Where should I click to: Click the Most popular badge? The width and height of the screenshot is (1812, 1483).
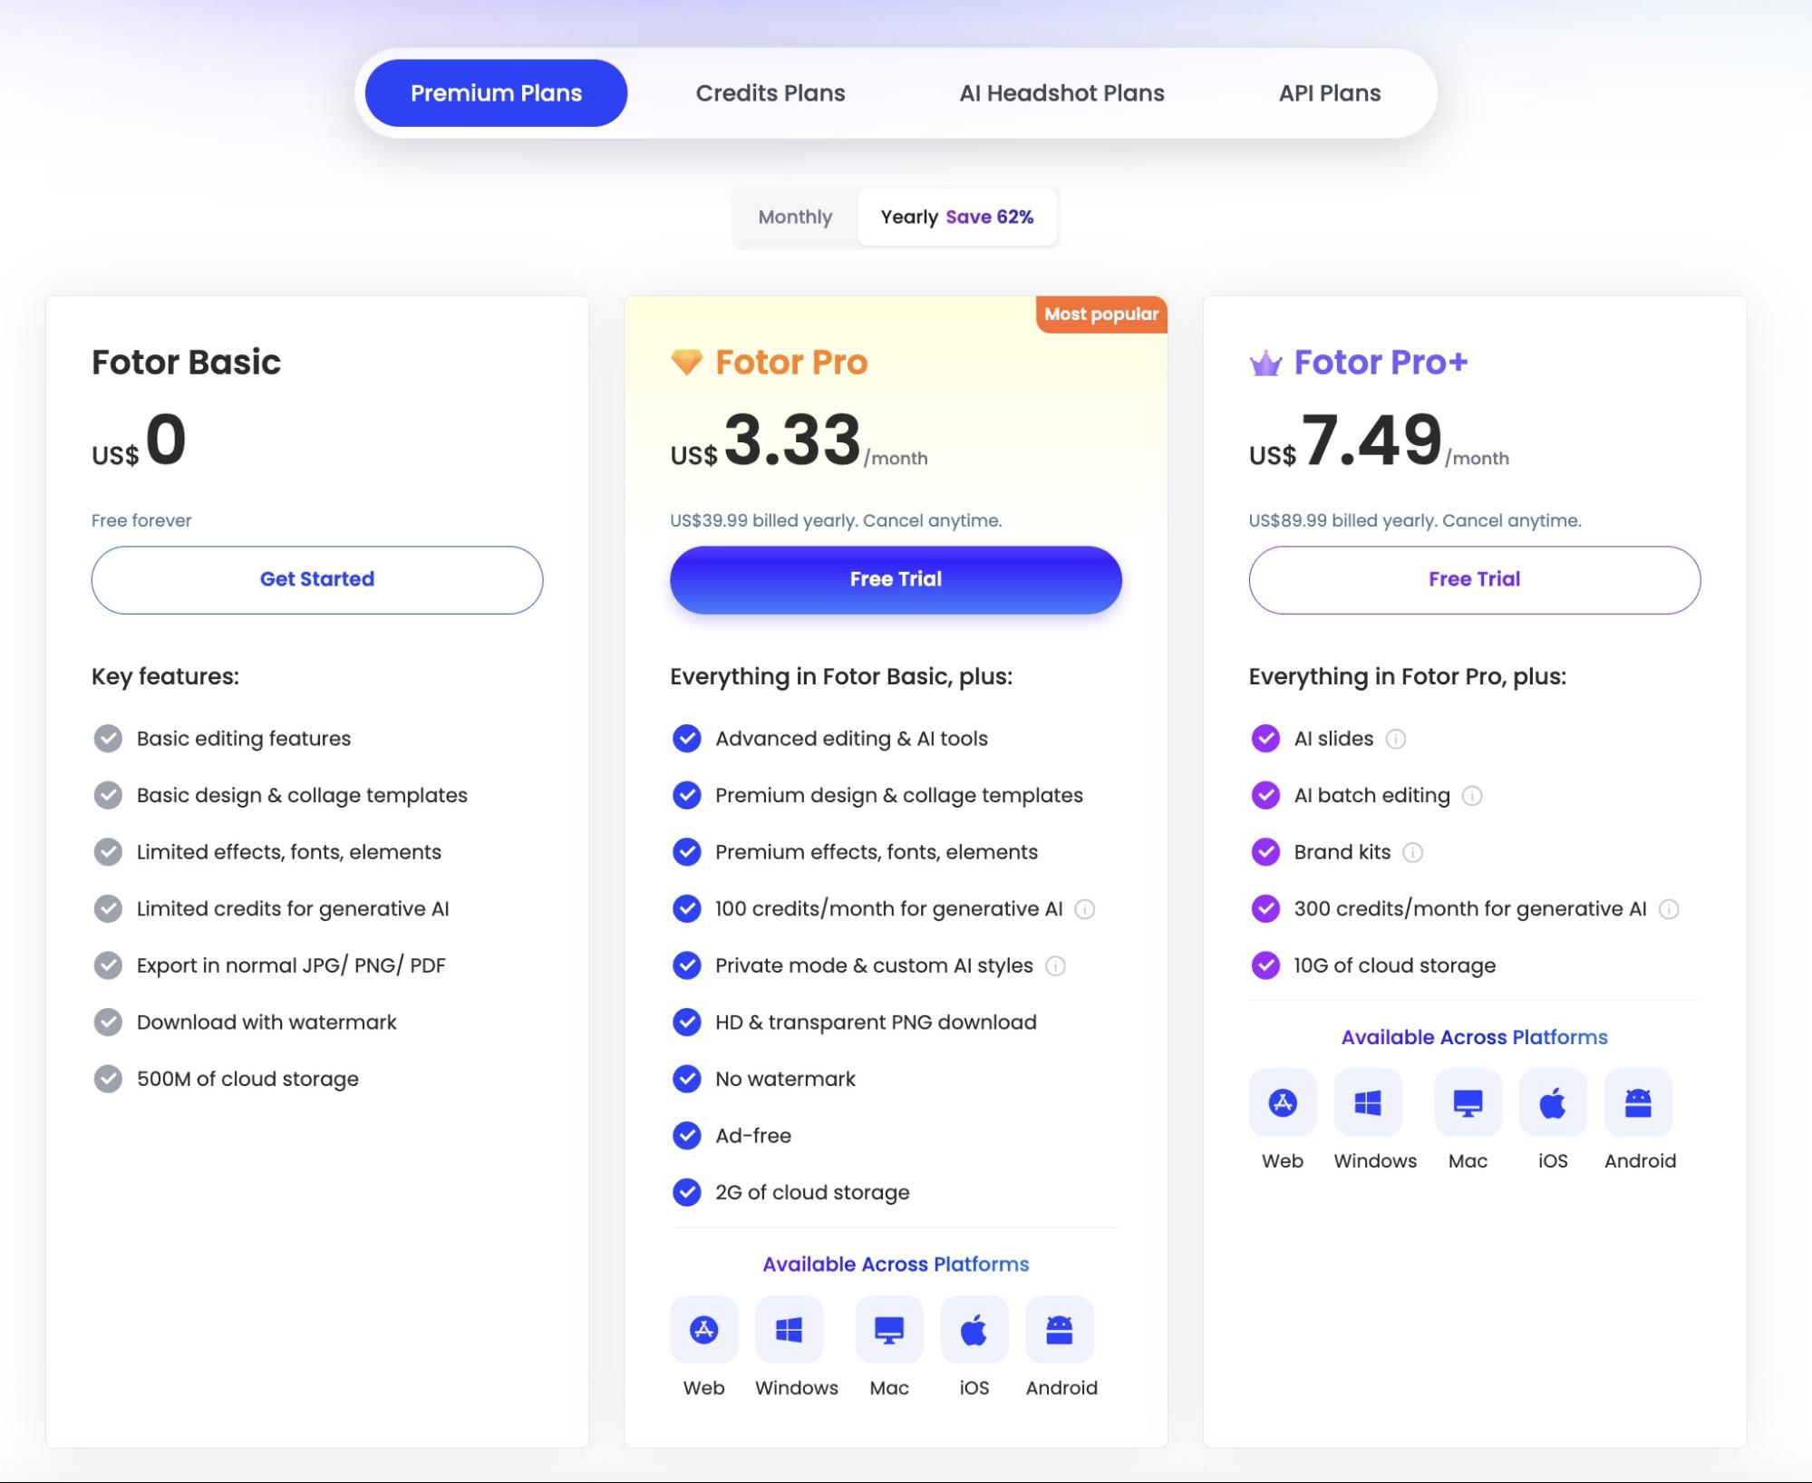[x=1100, y=315]
